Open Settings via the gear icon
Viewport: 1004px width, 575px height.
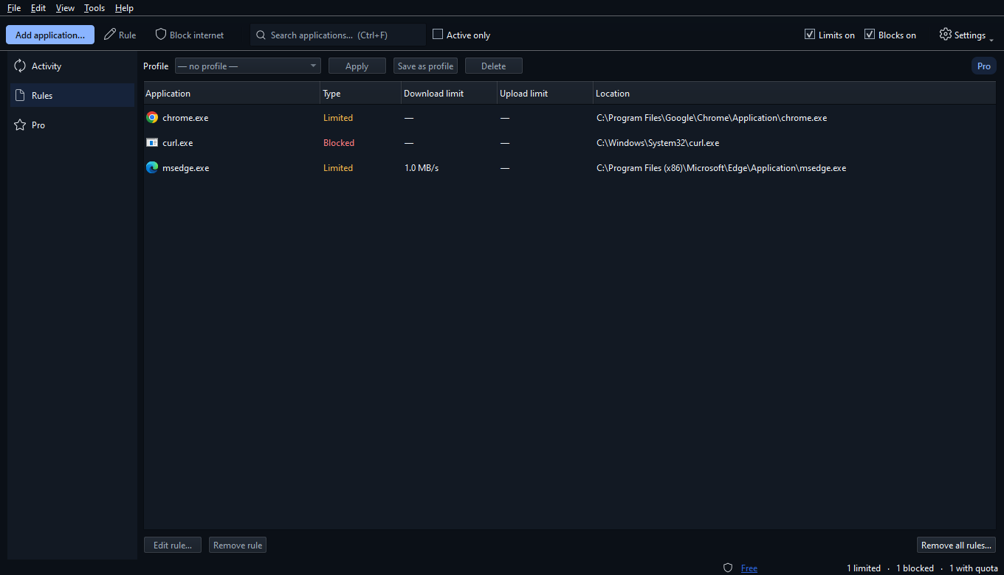tap(945, 35)
